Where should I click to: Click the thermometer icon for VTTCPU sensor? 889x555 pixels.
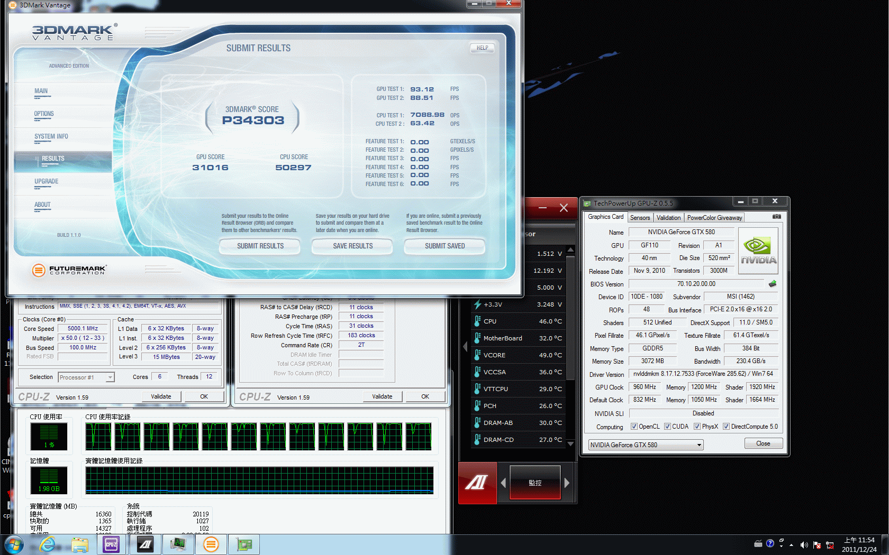(x=477, y=388)
